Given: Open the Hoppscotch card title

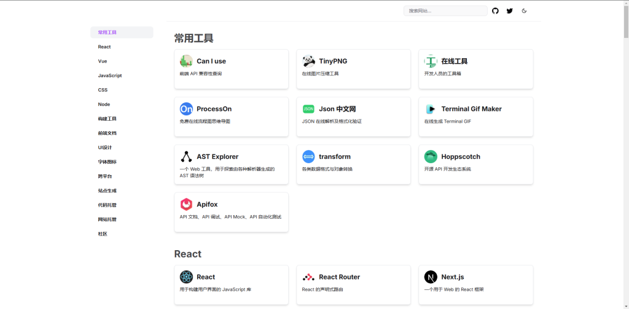Looking at the screenshot, I should [x=461, y=156].
